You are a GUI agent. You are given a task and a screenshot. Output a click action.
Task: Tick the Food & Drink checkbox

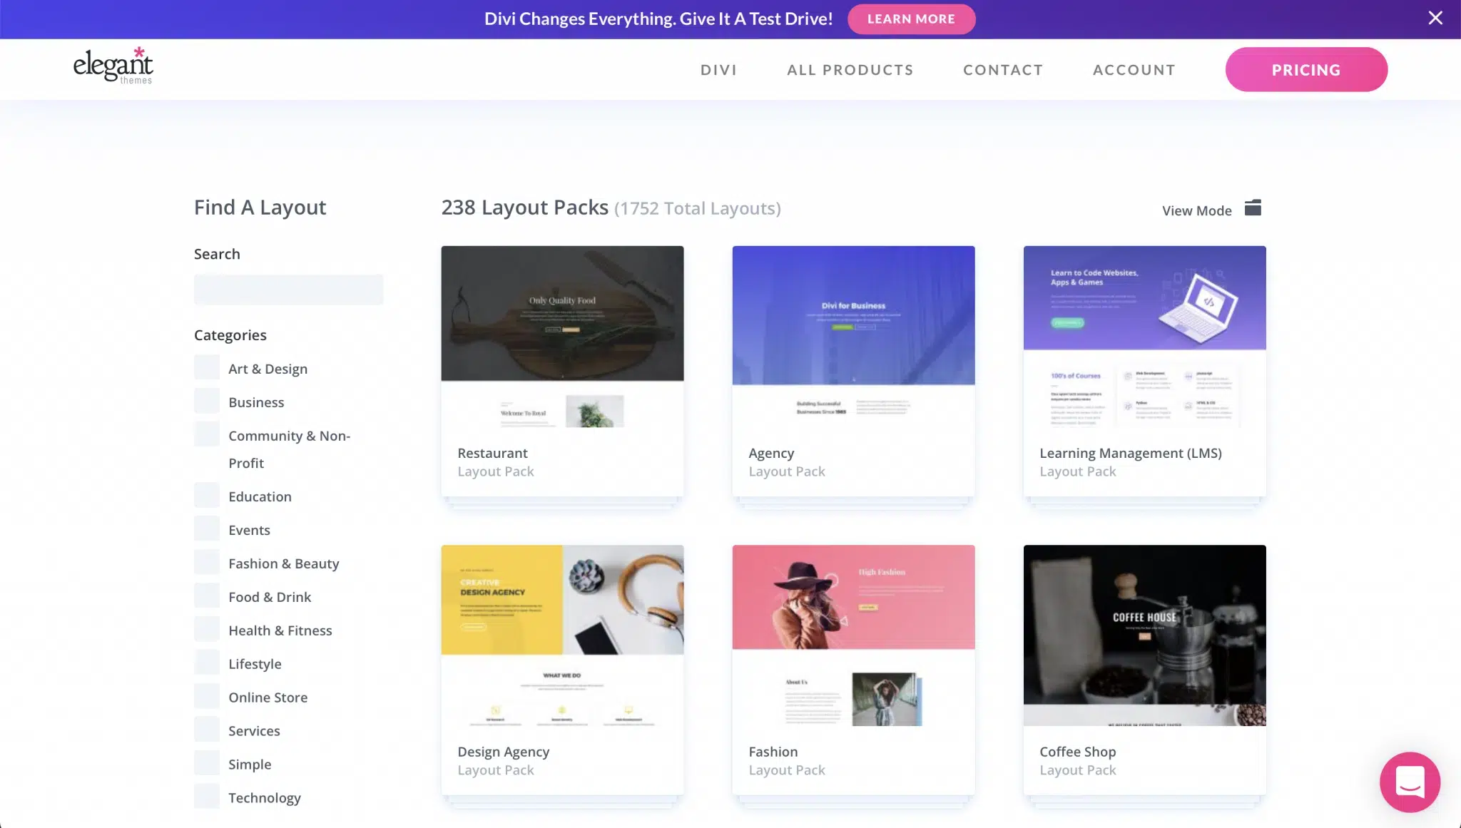[x=207, y=596]
